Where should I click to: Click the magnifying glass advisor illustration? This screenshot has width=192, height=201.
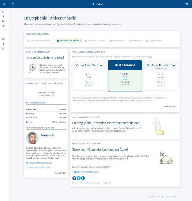coord(33,68)
